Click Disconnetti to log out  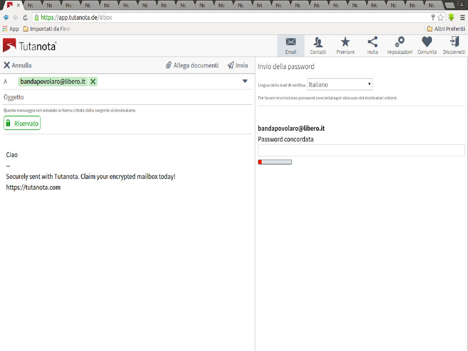click(x=454, y=46)
